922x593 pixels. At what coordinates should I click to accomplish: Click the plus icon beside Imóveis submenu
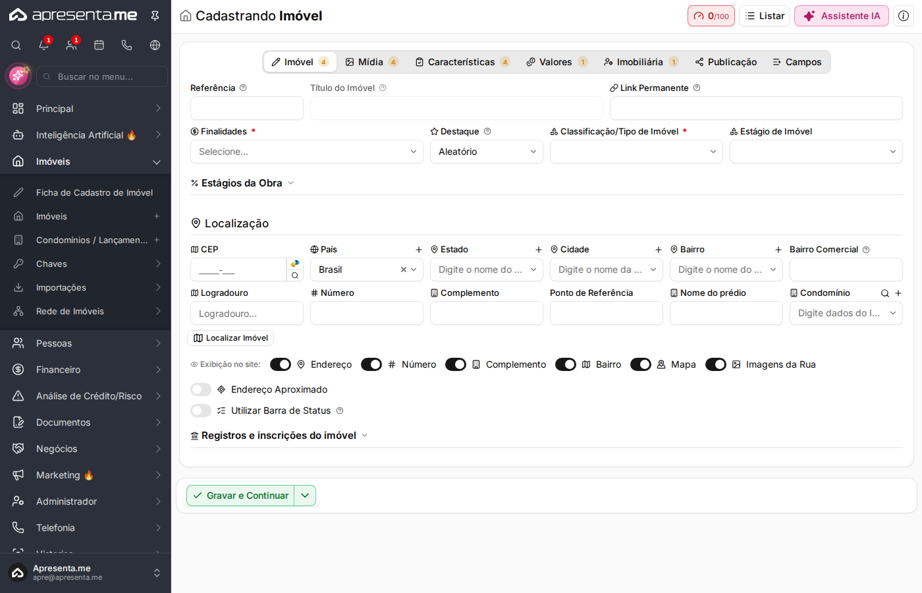coord(157,216)
